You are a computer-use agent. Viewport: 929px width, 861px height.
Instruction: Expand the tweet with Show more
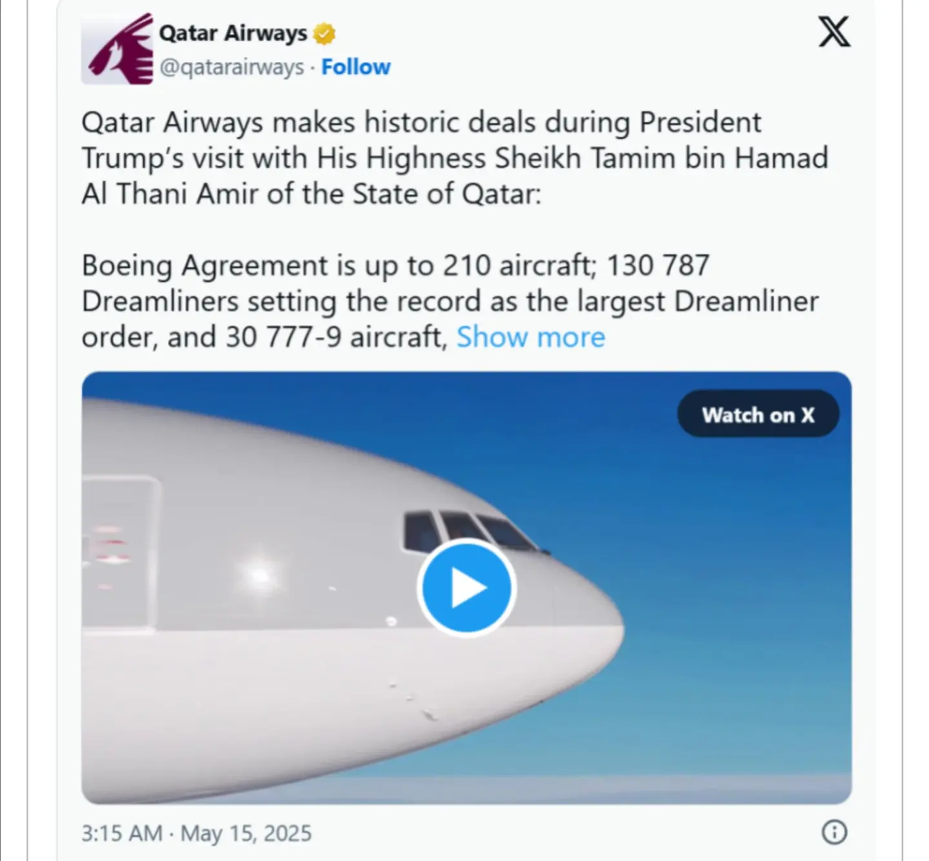click(531, 337)
